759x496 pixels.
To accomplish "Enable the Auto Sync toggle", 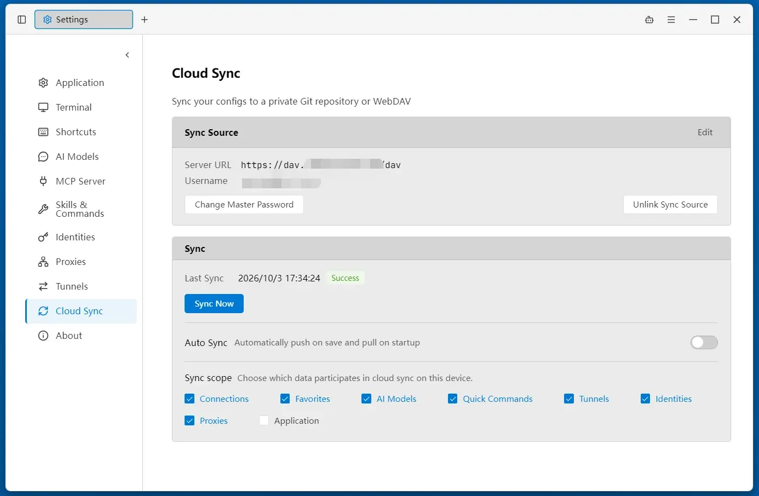I will tap(704, 343).
